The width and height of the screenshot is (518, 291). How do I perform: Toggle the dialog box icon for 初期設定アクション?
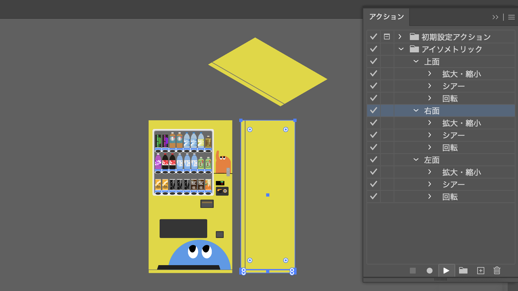[x=387, y=37]
